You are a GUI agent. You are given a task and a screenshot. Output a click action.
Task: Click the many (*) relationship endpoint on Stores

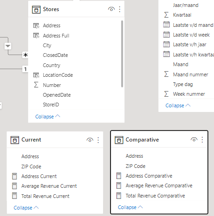click(x=25, y=55)
